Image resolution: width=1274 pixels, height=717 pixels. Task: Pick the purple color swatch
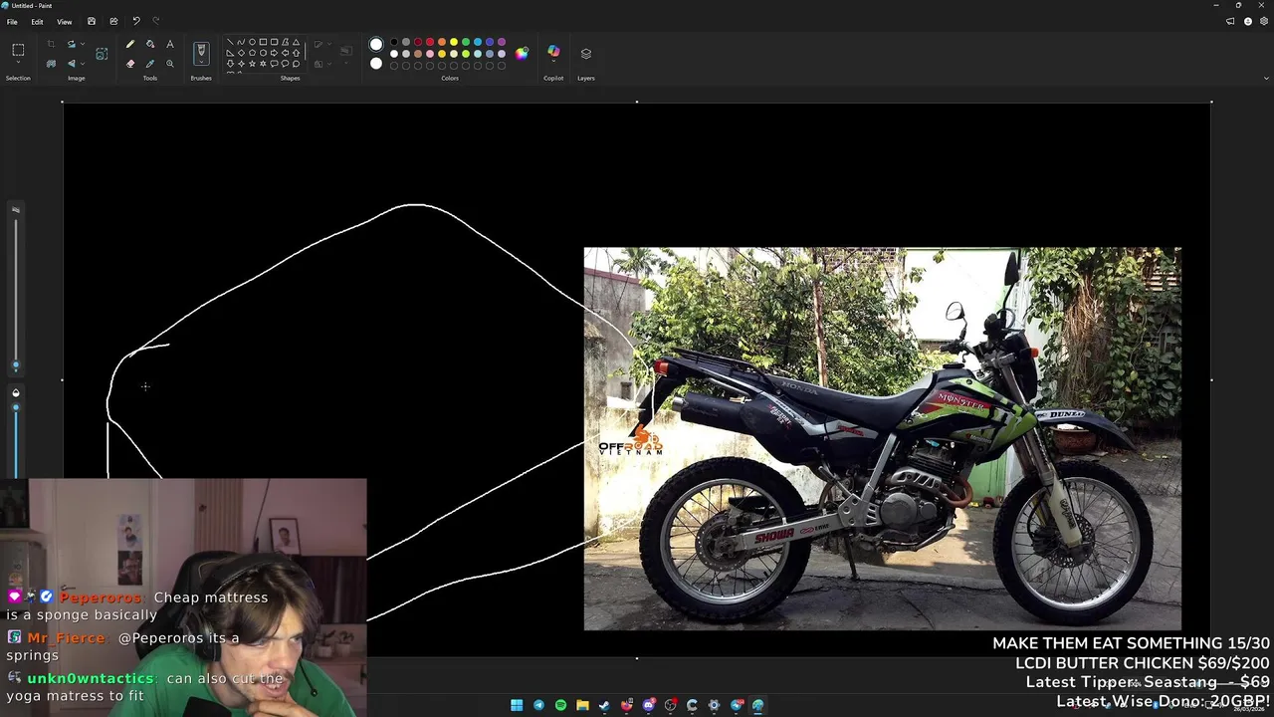pos(502,42)
